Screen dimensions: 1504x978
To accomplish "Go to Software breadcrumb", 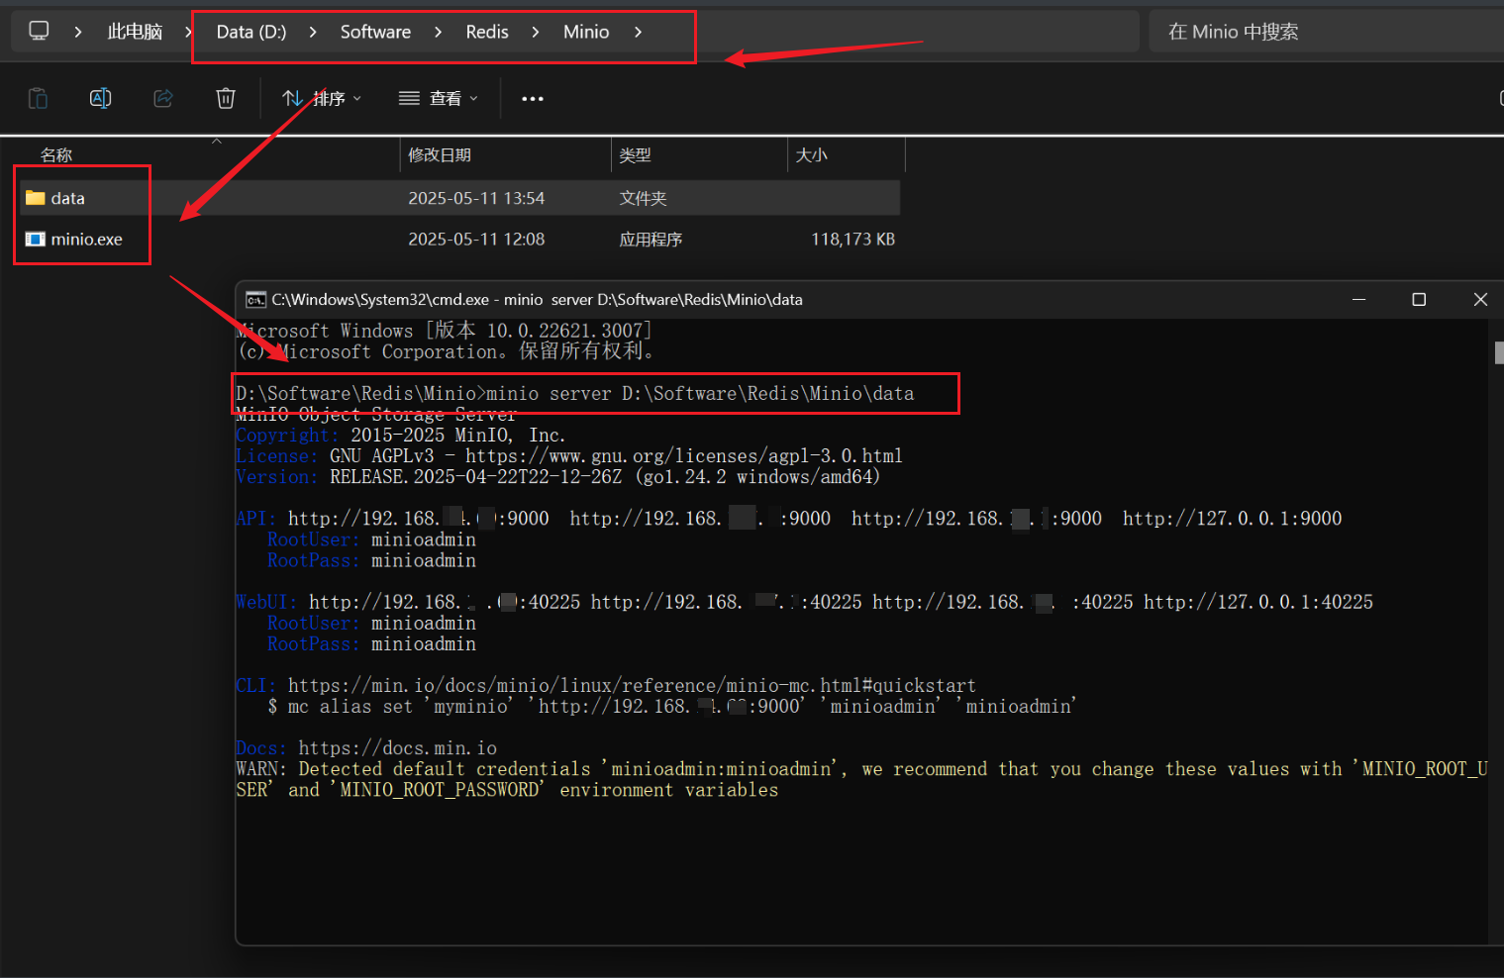I will point(375,32).
